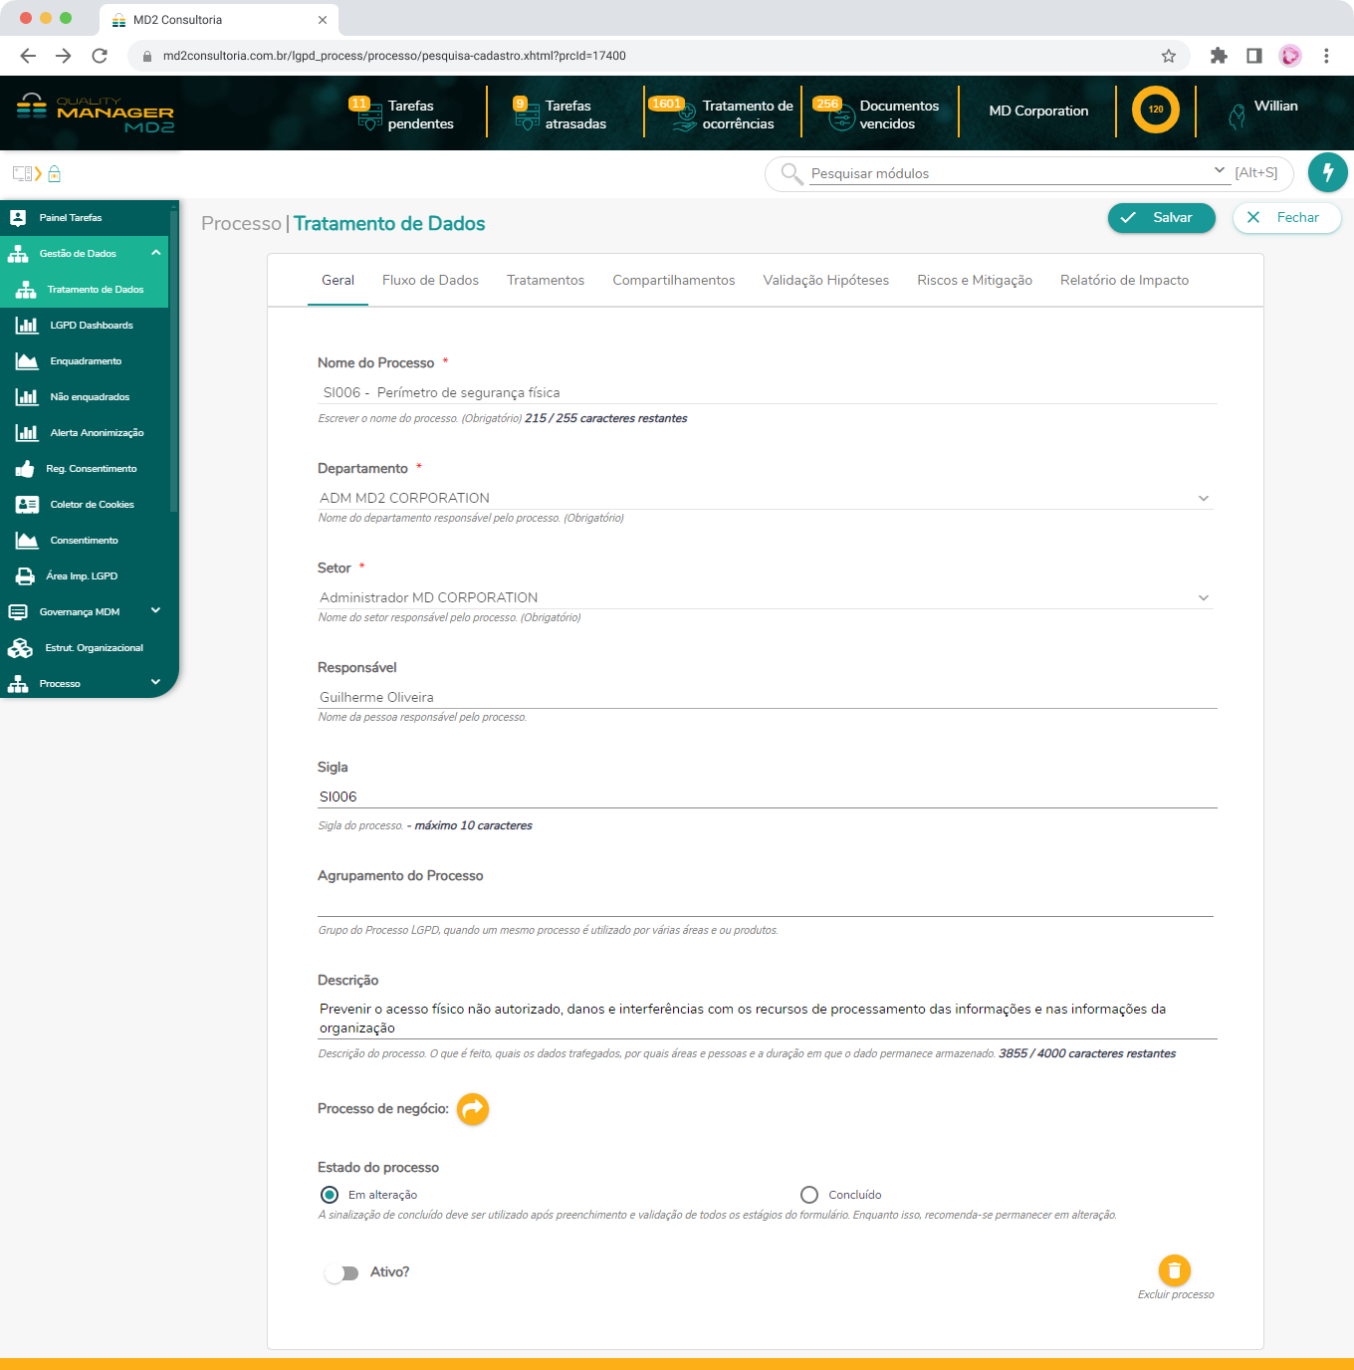Click the Fechar button
Image resolution: width=1354 pixels, height=1370 pixels.
[1286, 218]
